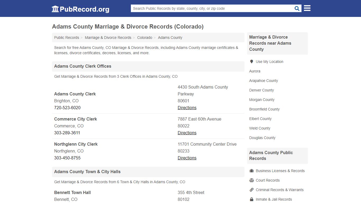
Task: Click the zip code 80601
Action: click(184, 101)
